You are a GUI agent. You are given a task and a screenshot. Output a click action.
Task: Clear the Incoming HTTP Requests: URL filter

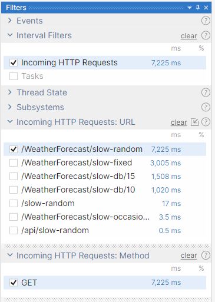(178, 122)
